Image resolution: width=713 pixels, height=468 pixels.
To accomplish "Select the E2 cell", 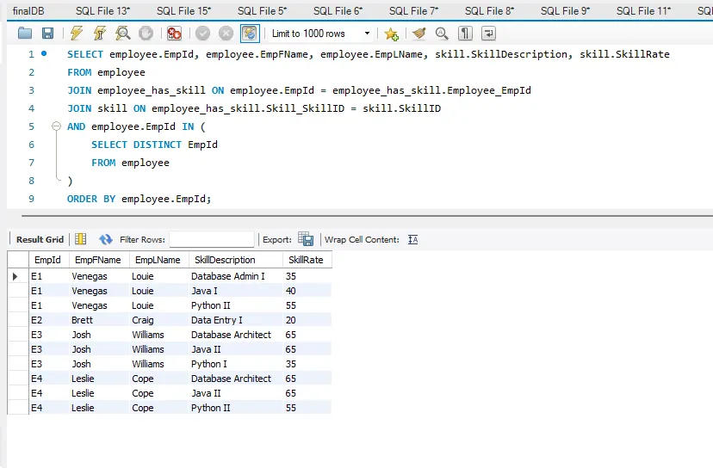I will coord(49,320).
